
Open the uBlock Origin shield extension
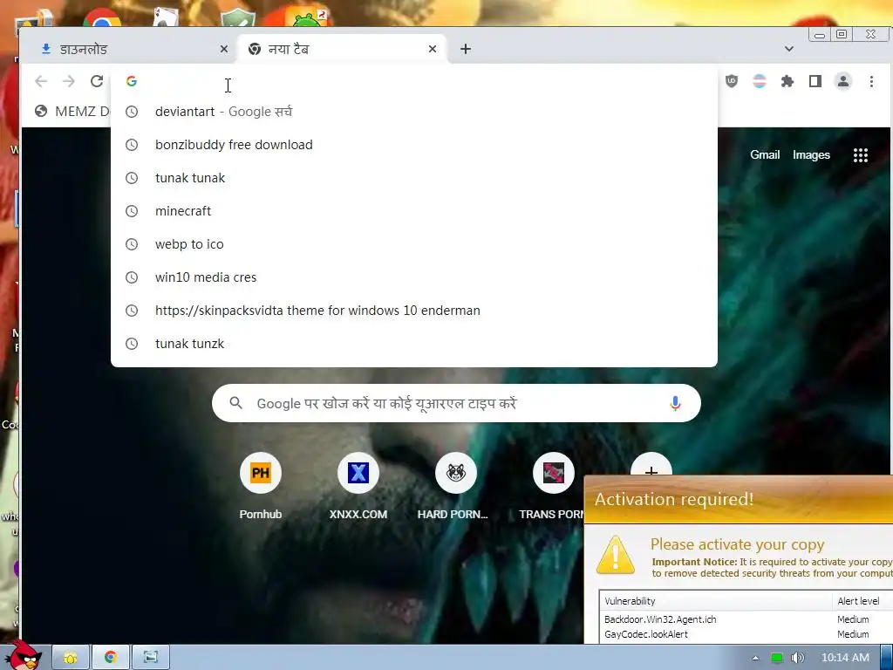click(732, 81)
